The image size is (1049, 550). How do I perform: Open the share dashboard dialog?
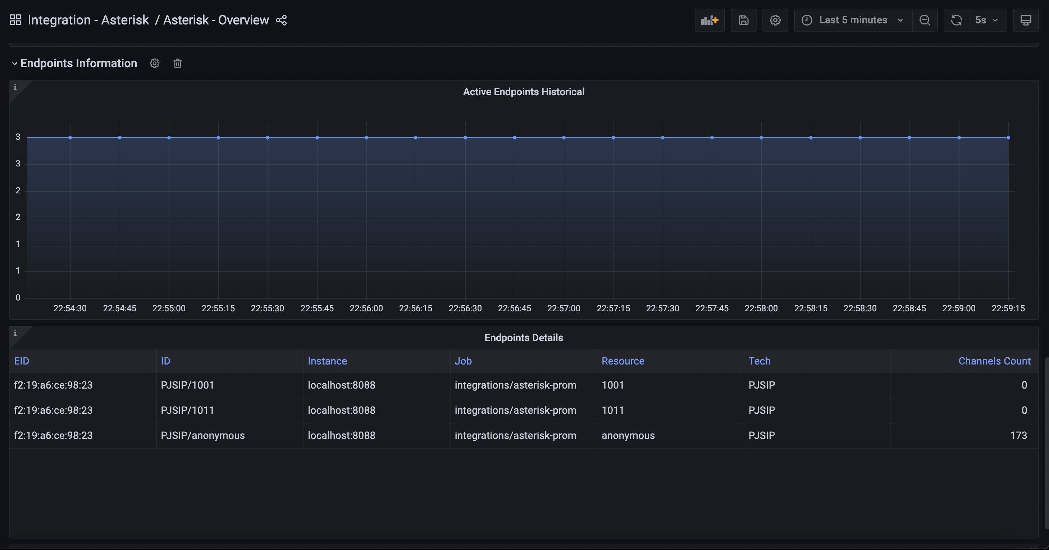(x=281, y=20)
